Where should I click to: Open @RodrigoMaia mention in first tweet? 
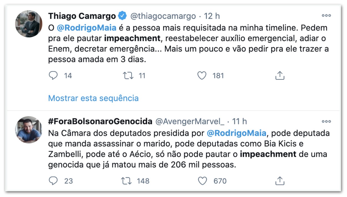coord(86,28)
